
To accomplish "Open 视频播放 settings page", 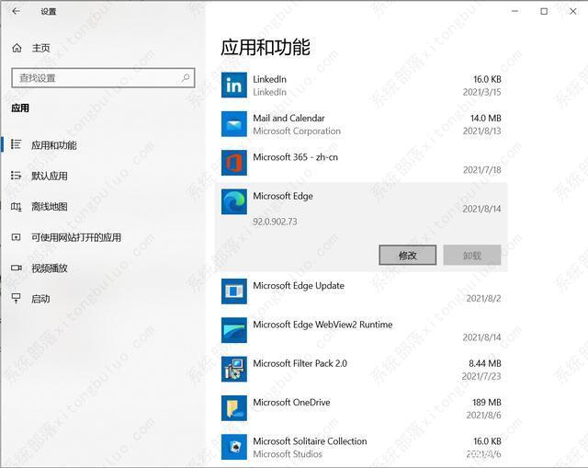I will coord(49,268).
